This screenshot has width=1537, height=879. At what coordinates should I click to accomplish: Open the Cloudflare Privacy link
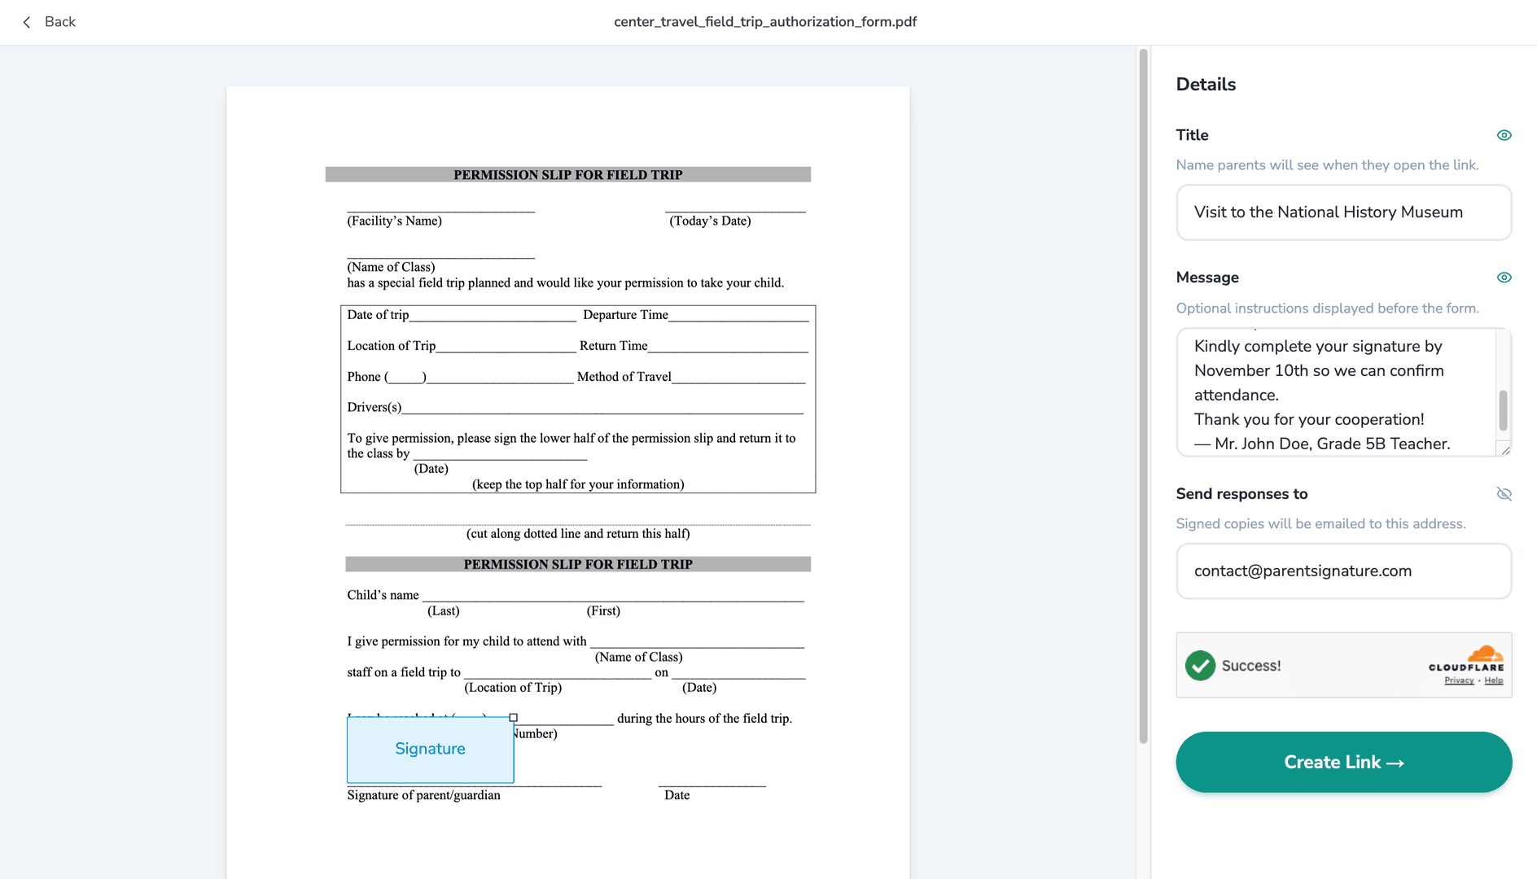point(1459,680)
